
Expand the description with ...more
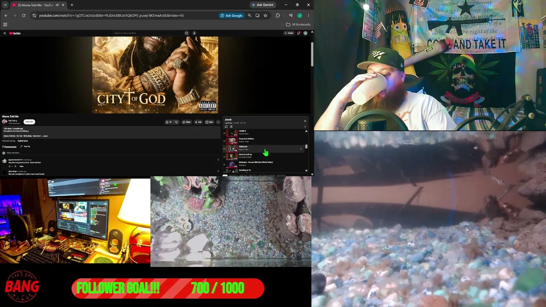(x=45, y=136)
